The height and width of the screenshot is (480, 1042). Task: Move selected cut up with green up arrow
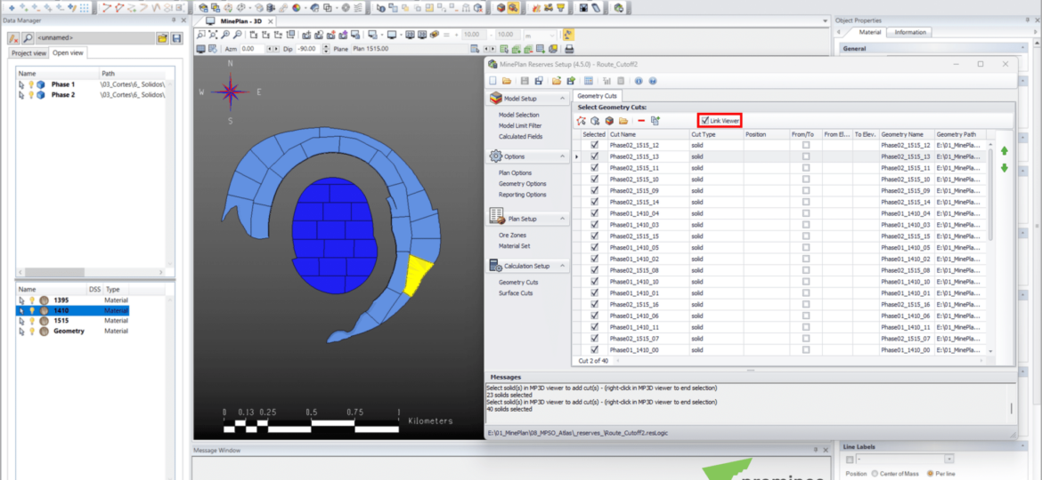pos(1004,151)
